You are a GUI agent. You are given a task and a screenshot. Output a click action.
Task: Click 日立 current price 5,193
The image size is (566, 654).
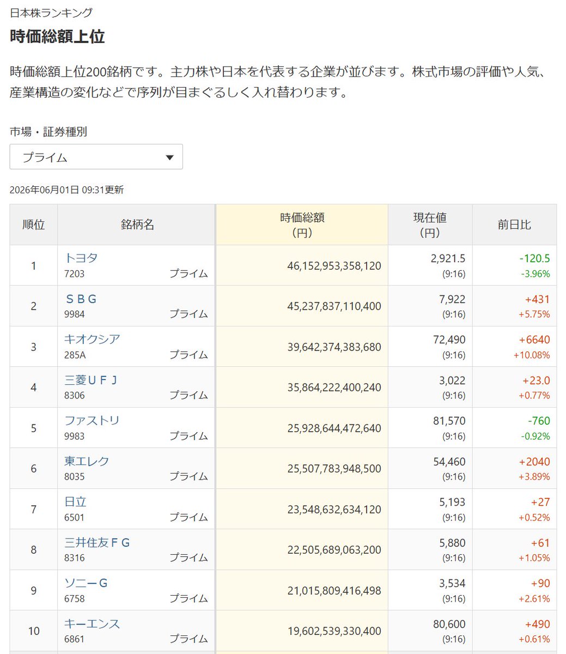[x=452, y=502]
